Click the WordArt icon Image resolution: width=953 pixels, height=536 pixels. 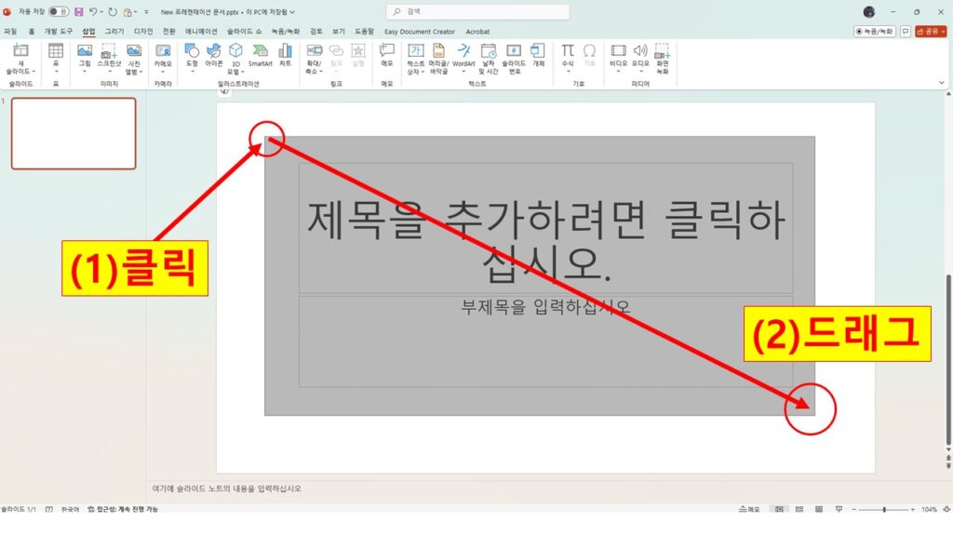[463, 55]
